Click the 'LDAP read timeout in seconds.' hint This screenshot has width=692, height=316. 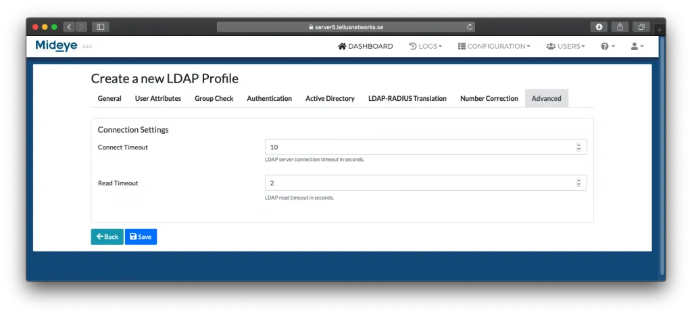(299, 198)
